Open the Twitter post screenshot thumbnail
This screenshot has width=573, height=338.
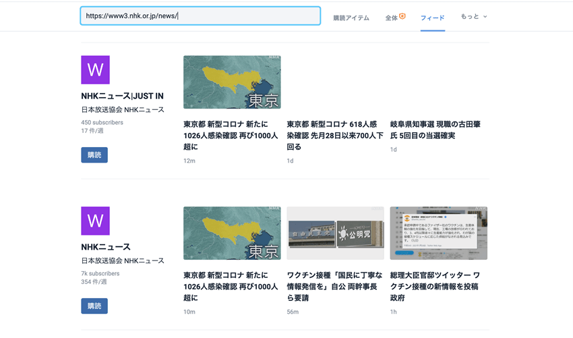[439, 233]
